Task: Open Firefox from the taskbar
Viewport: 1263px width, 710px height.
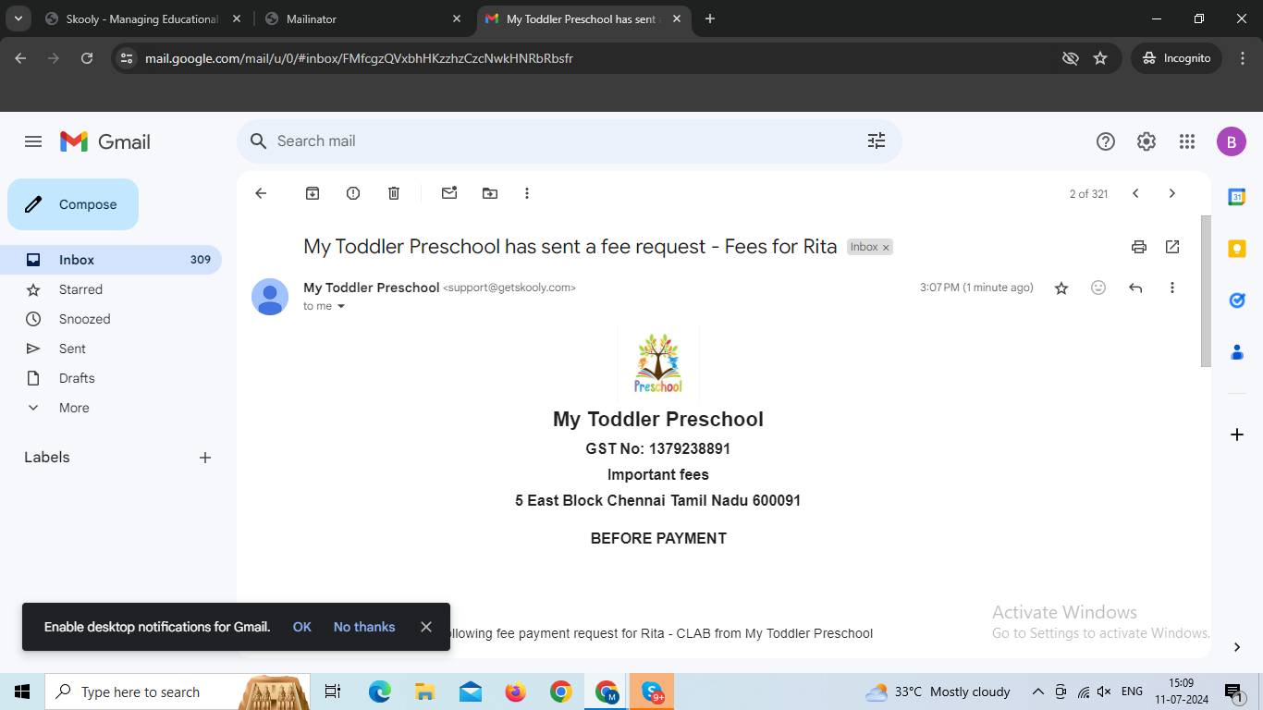Action: coord(516,692)
